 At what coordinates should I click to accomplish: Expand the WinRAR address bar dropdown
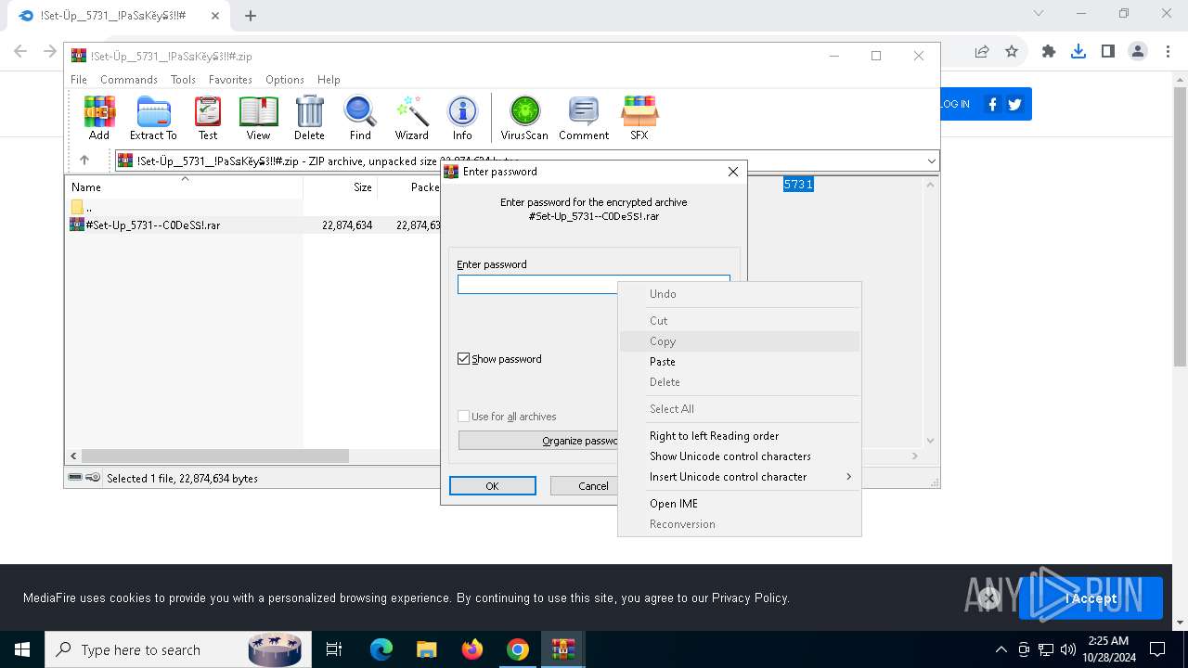pyautogui.click(x=931, y=161)
